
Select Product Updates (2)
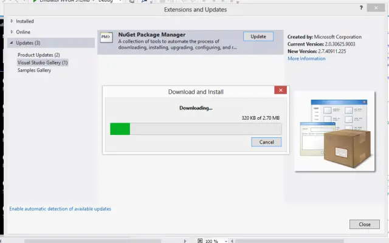coord(39,55)
